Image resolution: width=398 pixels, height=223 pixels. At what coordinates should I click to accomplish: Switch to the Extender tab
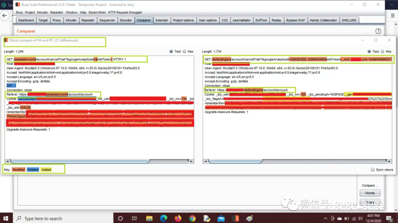click(x=162, y=20)
